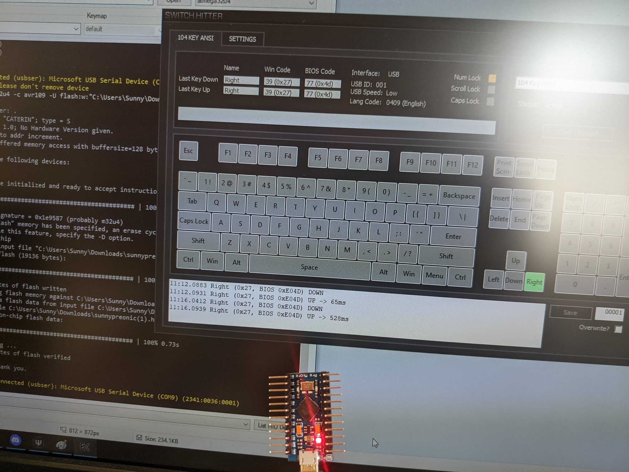Click the Clear / Reload button
The width and height of the screenshot is (629, 472).
pyautogui.click(x=577, y=133)
